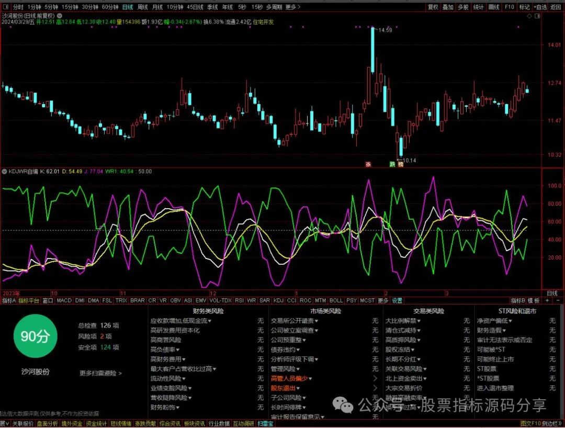Select the BRAR indicator
Screen dimensions: 565x428
point(137,300)
